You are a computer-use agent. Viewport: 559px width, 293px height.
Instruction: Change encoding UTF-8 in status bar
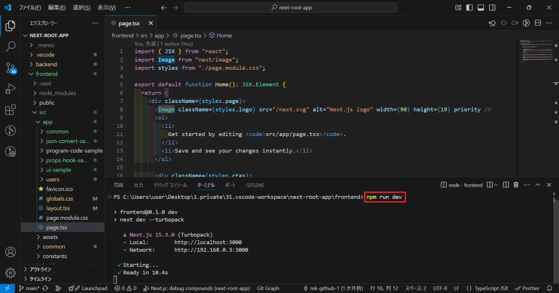click(x=440, y=288)
